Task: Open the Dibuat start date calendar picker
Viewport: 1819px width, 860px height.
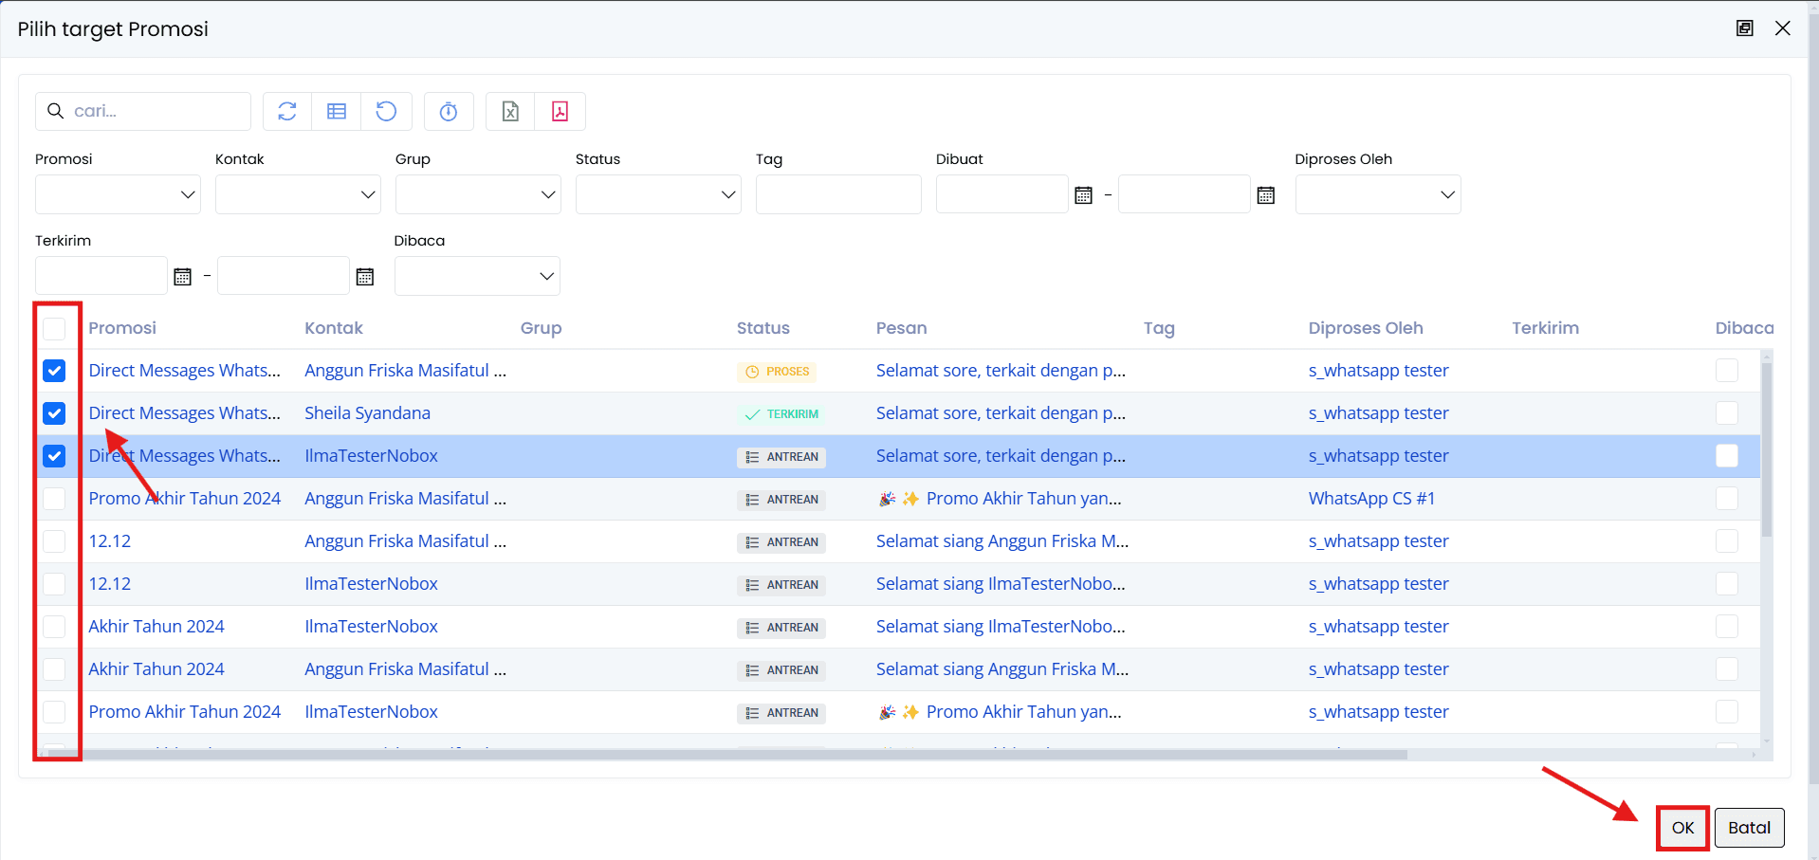Action: (x=1082, y=194)
